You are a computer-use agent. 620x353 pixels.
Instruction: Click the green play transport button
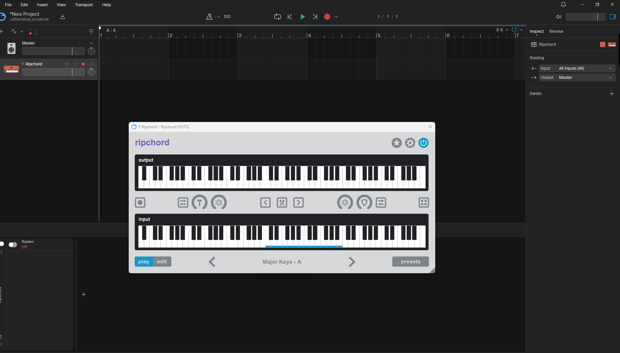302,17
